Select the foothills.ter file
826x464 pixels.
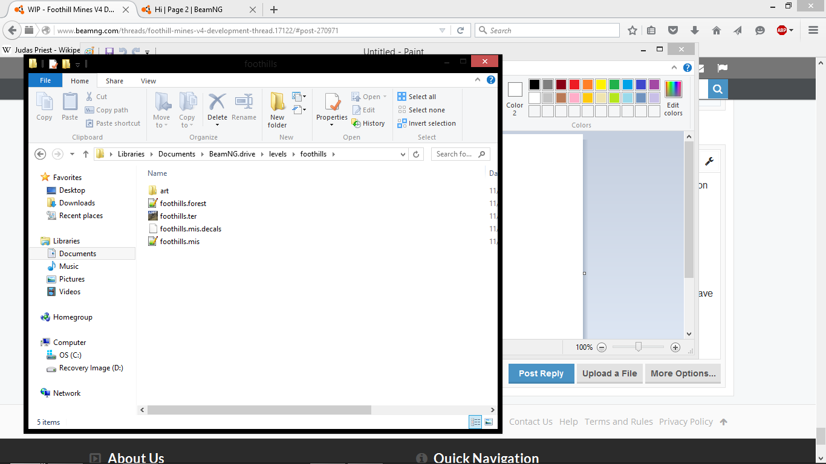178,216
